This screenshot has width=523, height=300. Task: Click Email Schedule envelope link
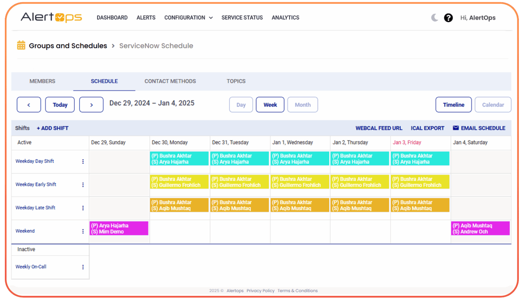coord(479,128)
